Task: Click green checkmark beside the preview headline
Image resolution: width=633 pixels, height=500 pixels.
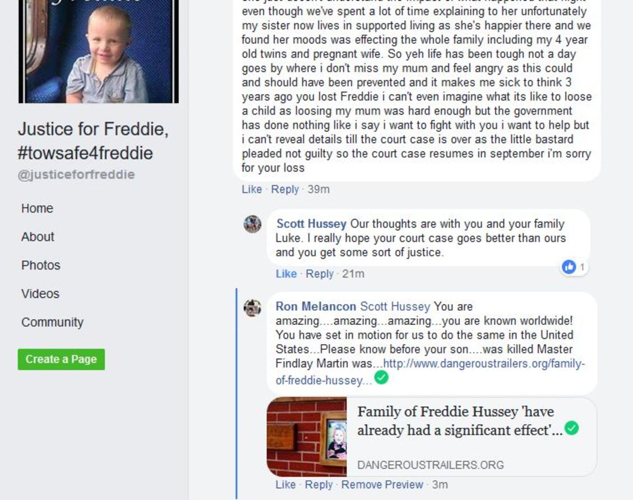Action: 571,428
